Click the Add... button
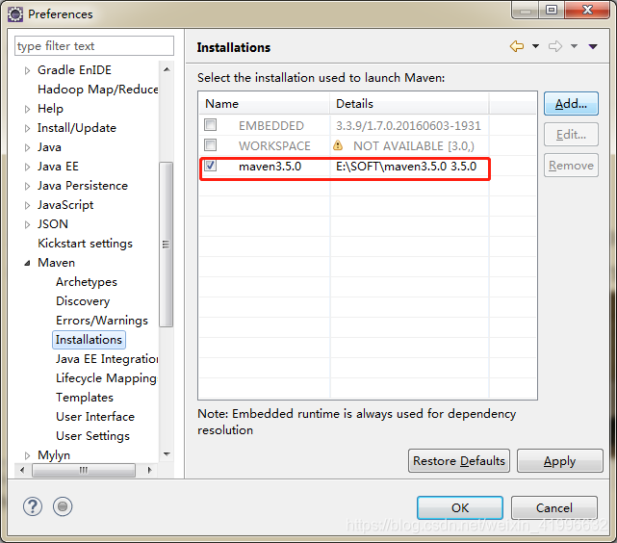 (x=571, y=104)
